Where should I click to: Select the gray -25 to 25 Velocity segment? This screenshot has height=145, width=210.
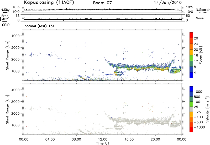point(191,109)
